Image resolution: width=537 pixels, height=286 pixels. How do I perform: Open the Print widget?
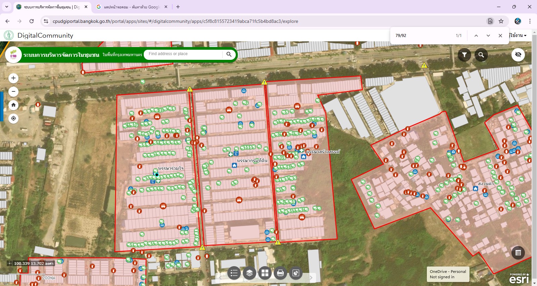[280, 273]
